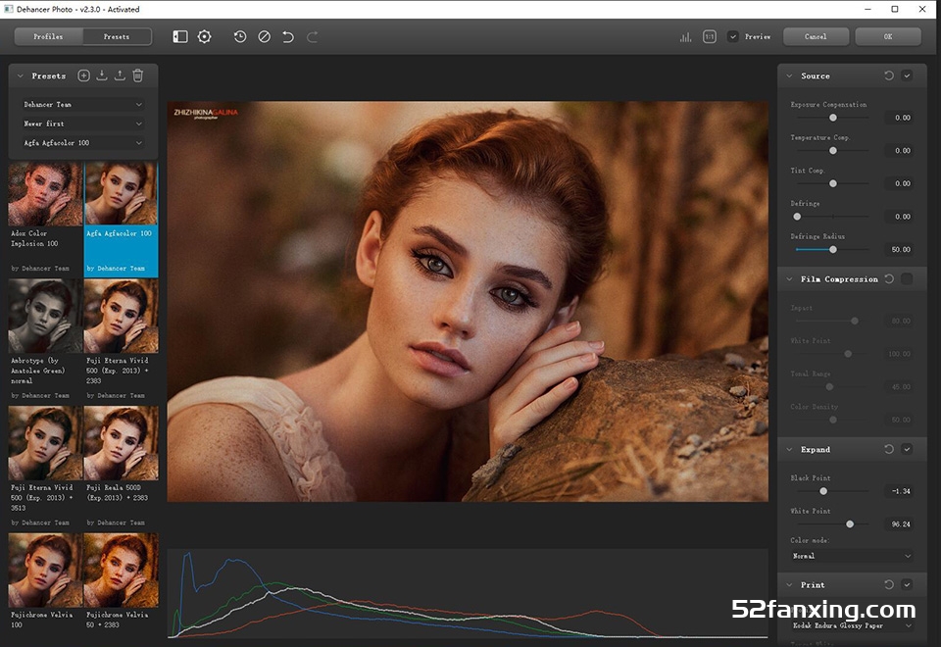Click the Cancel button

[816, 36]
